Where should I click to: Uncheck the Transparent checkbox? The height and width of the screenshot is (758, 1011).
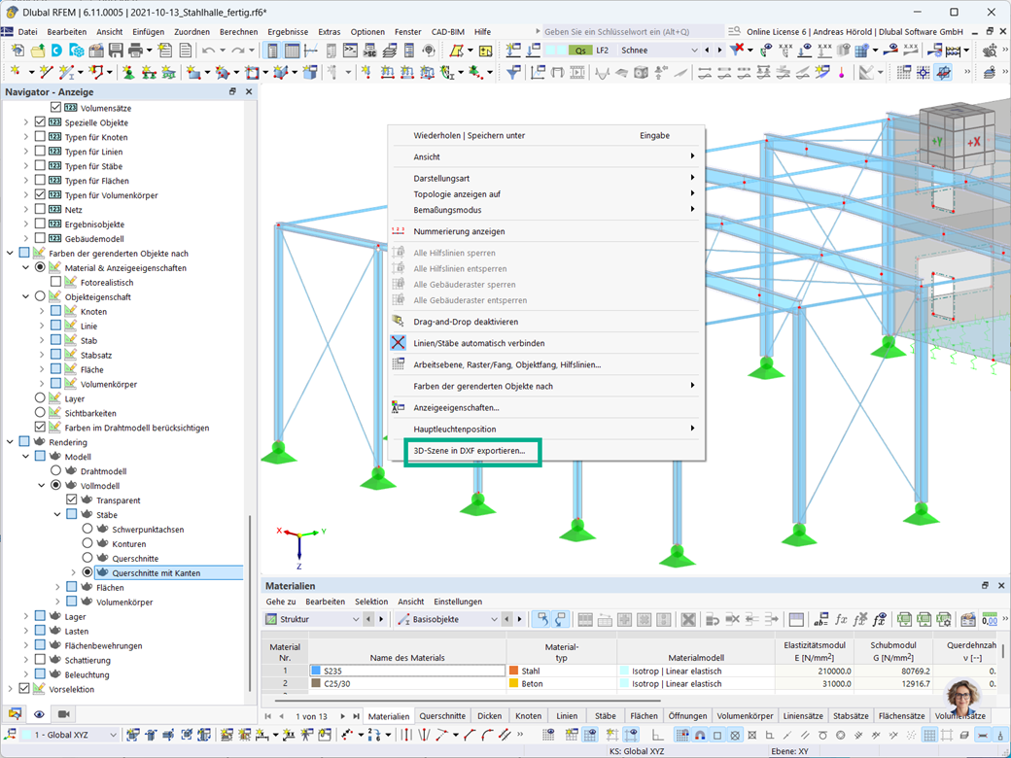click(72, 500)
